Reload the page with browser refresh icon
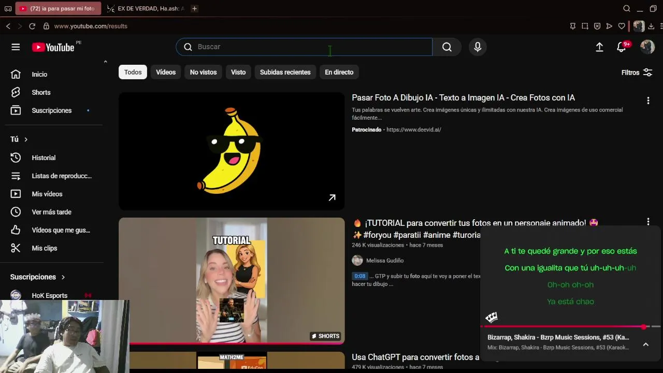Viewport: 663px width, 373px height. click(x=32, y=26)
